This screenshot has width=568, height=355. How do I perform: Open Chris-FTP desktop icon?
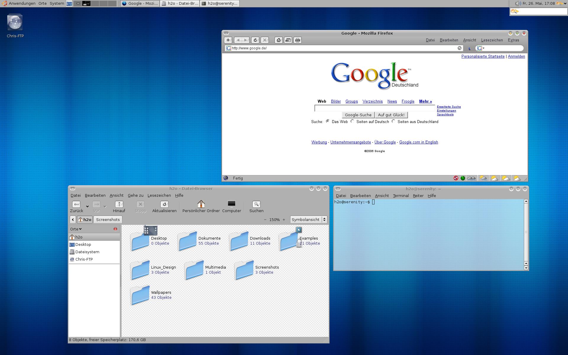[15, 22]
